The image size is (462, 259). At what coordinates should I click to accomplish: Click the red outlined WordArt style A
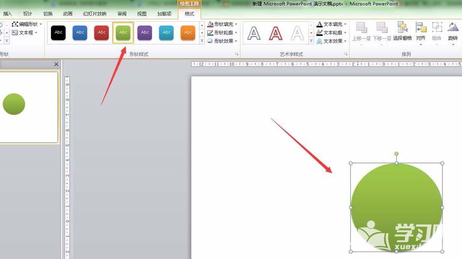point(276,33)
